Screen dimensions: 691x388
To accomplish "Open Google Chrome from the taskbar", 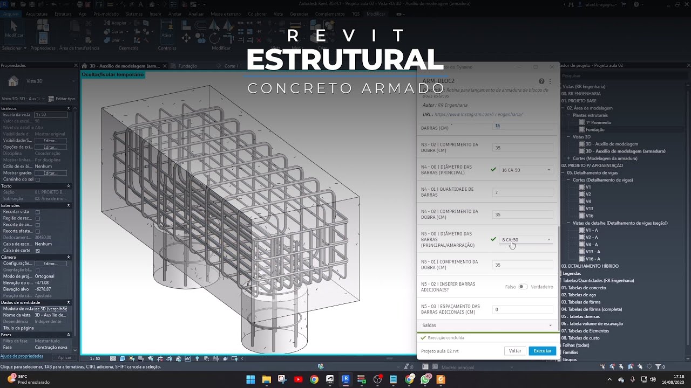I will 314,379.
